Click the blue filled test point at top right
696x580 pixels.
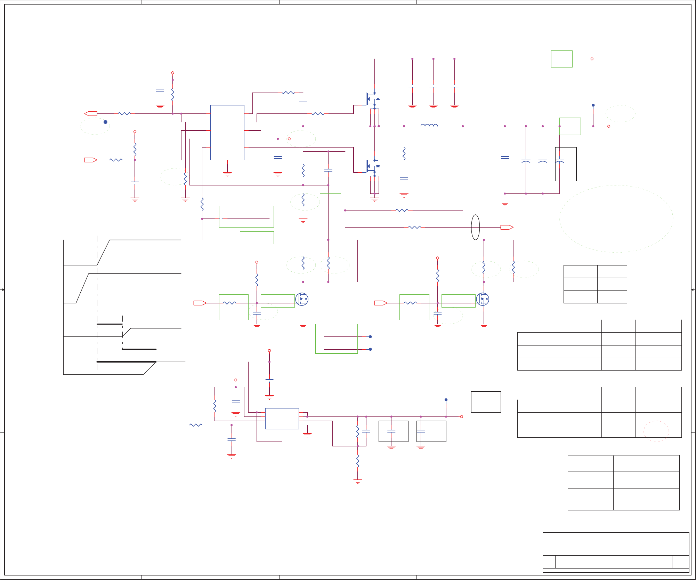[x=593, y=105]
